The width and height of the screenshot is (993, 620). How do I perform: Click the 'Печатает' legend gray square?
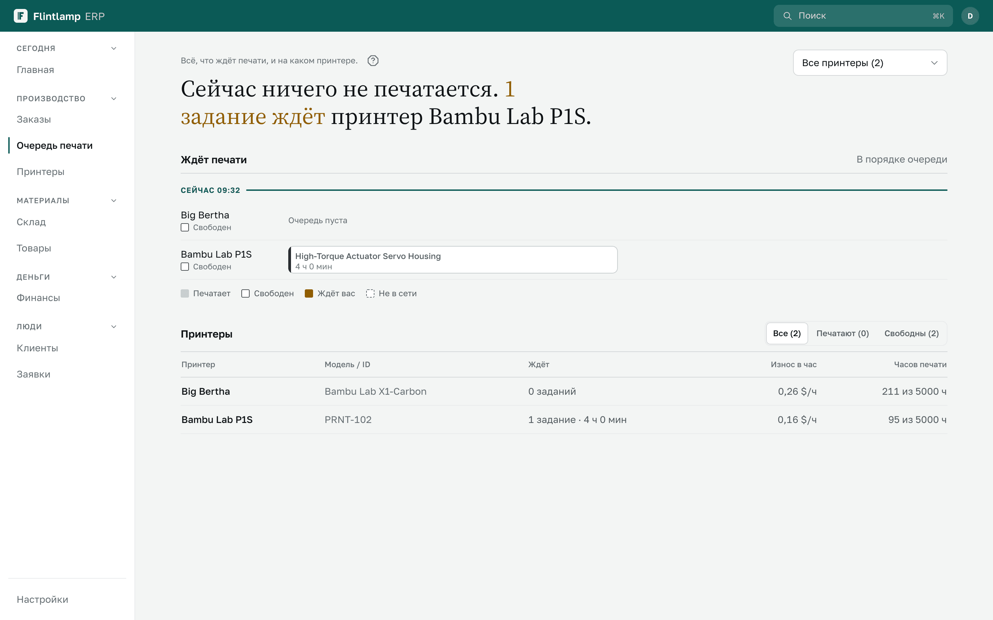(185, 293)
